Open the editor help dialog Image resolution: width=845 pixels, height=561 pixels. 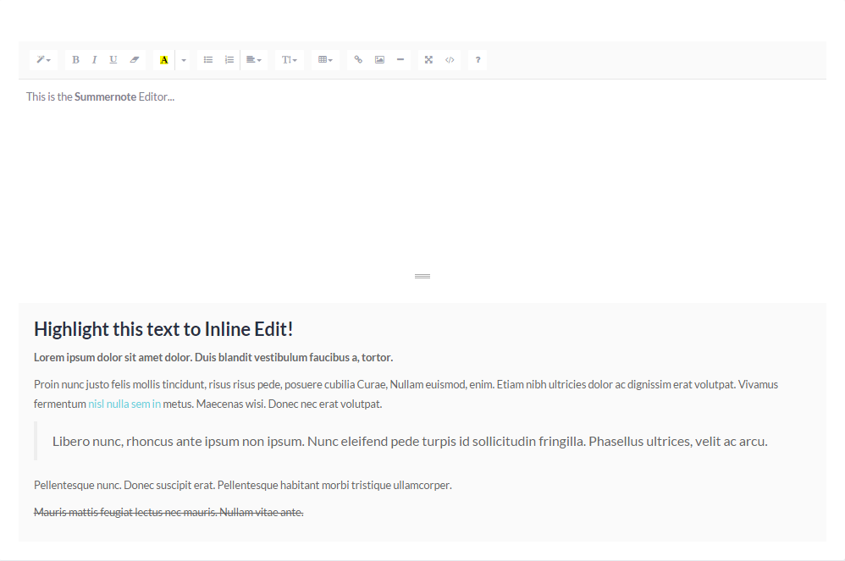pos(478,60)
